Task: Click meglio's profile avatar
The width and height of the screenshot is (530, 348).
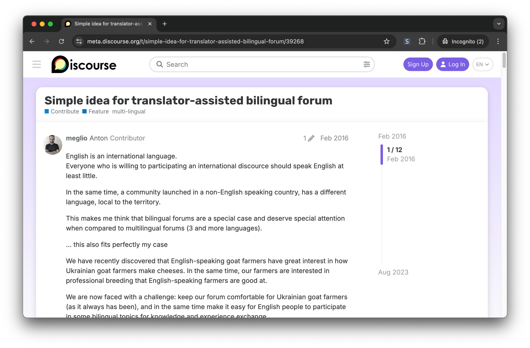Action: (52, 145)
